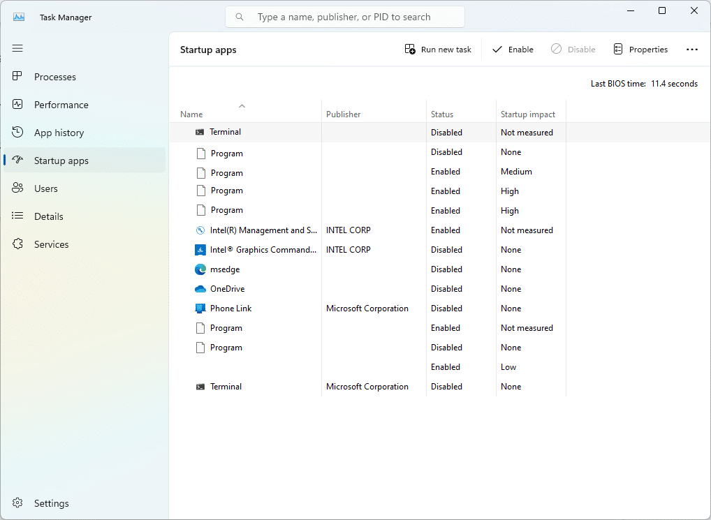The height and width of the screenshot is (520, 711).
Task: Switch to the Performance page
Action: tap(85, 105)
